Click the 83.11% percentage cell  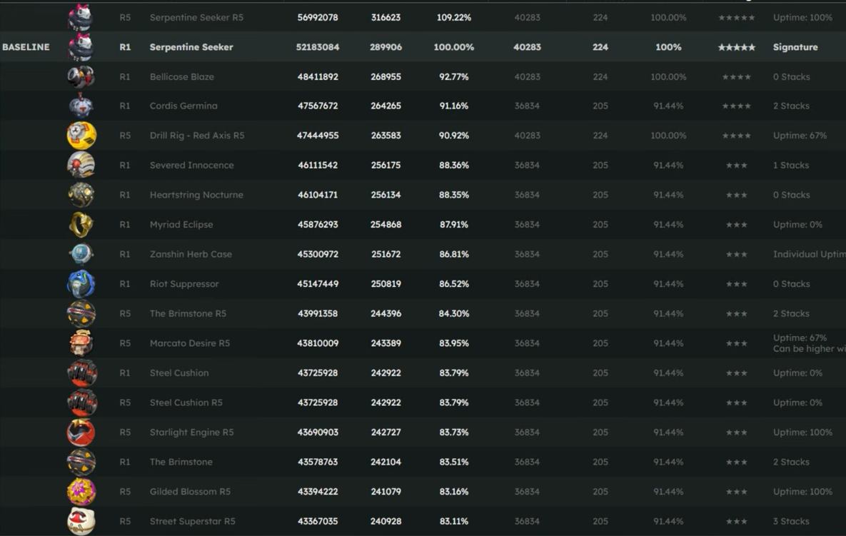point(454,521)
